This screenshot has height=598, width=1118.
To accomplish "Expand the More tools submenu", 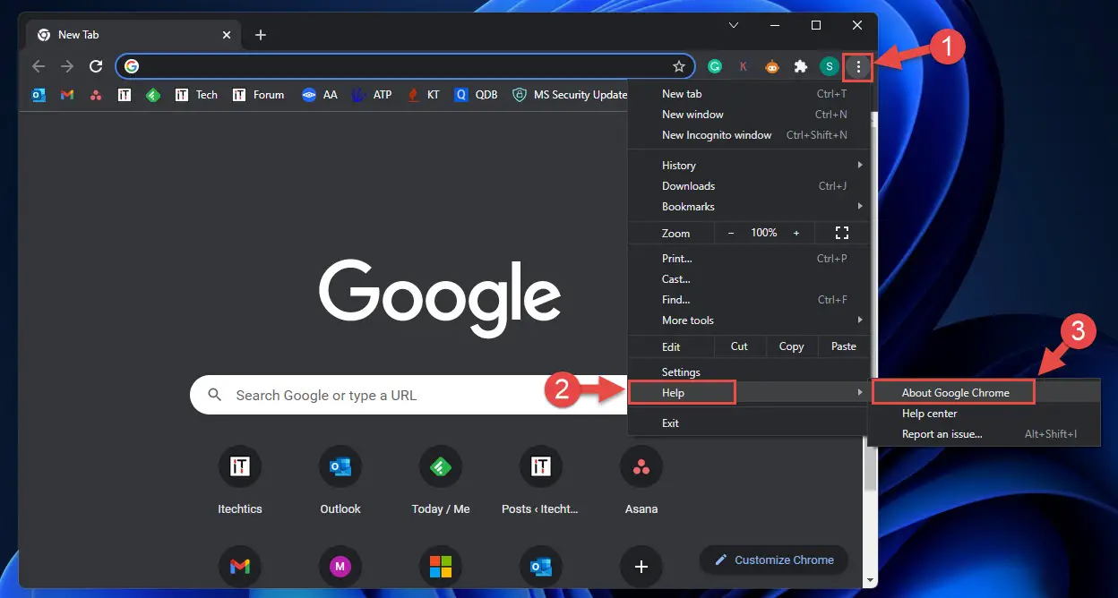I will 747,320.
